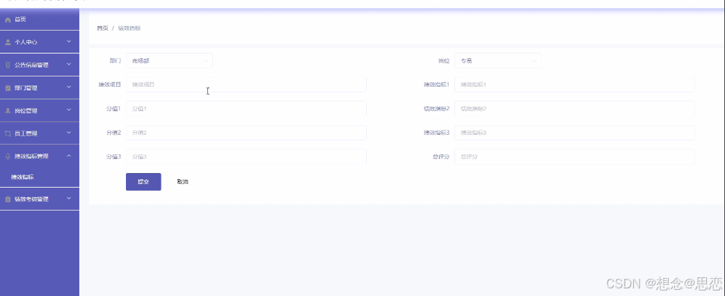Click the person icon beside 个人中心
Screen dimensions: 725x296
pos(8,42)
